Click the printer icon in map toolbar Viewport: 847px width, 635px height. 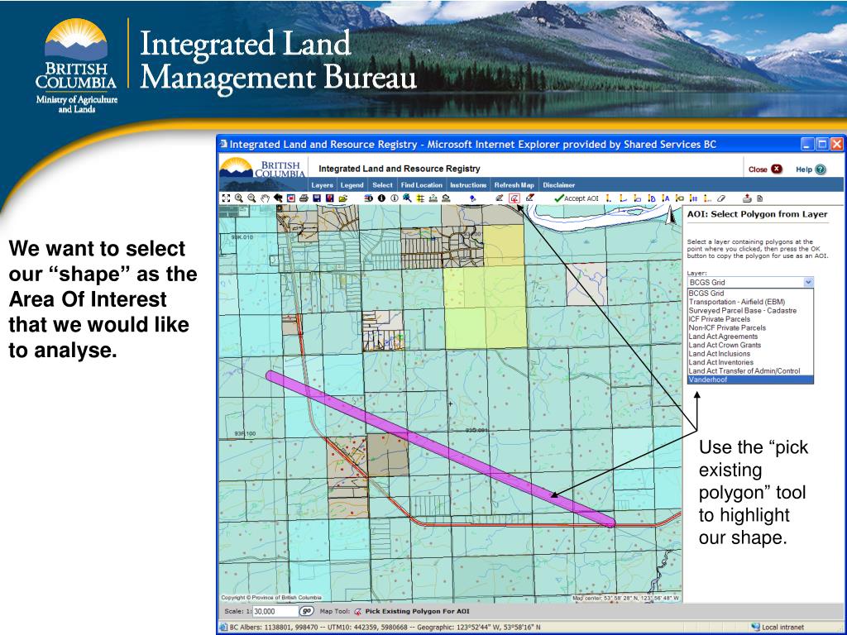(304, 198)
